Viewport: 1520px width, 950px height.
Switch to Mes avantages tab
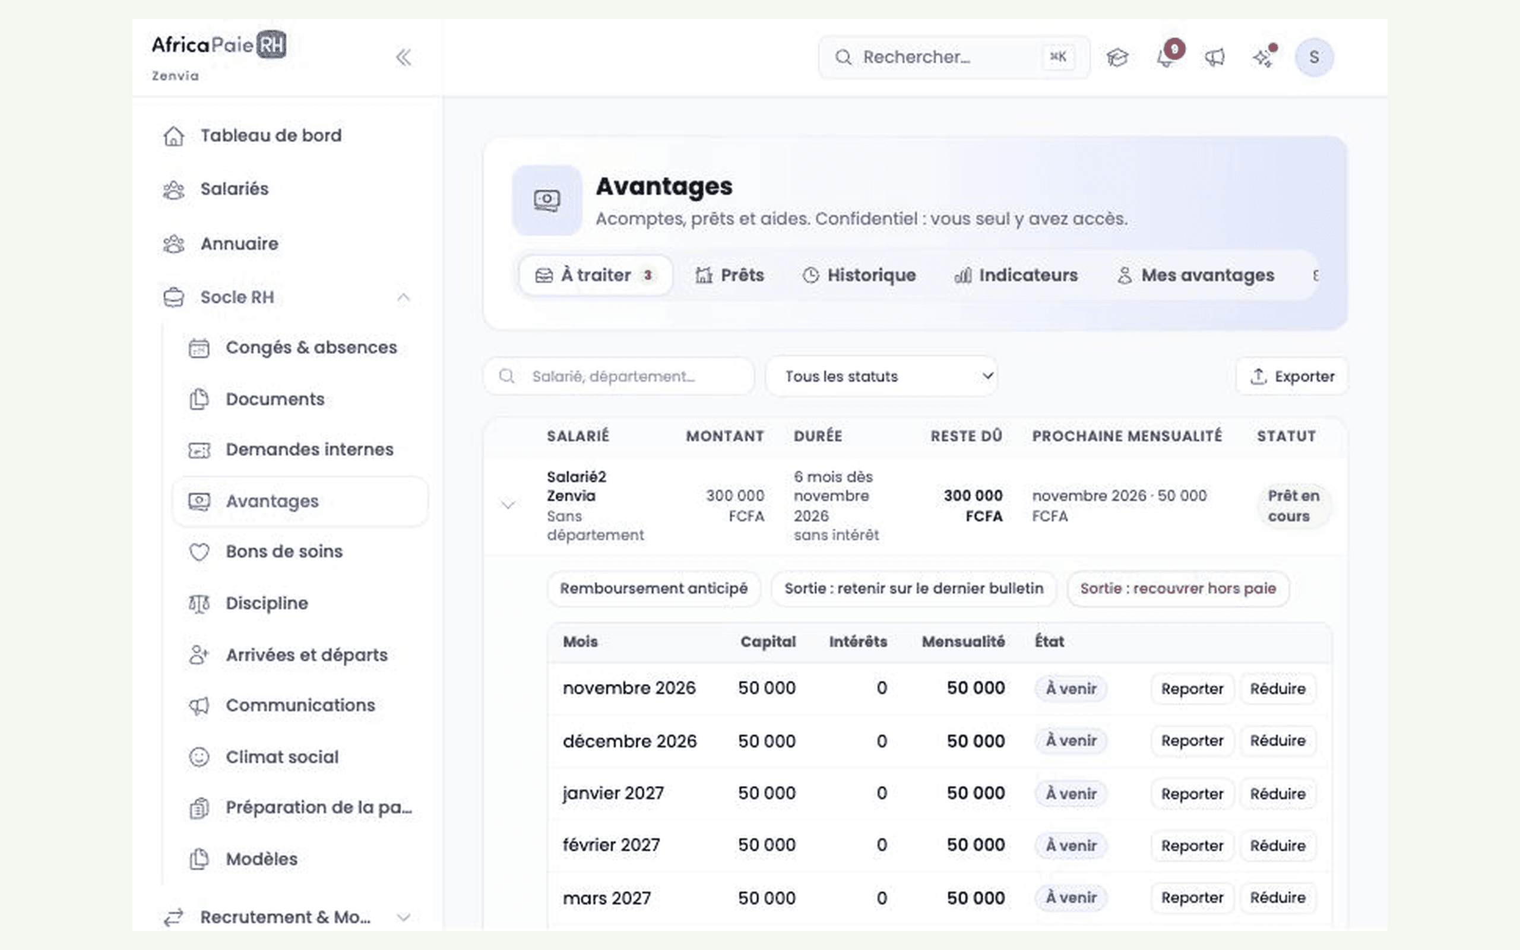1196,275
